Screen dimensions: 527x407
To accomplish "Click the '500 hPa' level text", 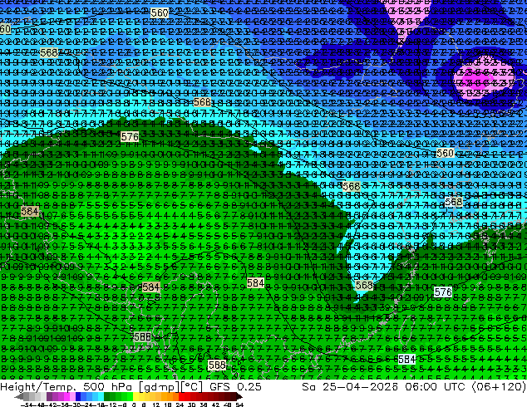I will pyautogui.click(x=108, y=387).
